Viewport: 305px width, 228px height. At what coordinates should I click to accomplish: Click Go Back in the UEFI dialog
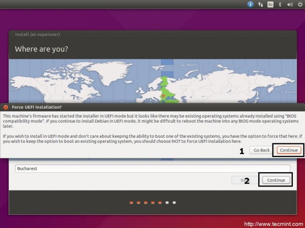pyautogui.click(x=261, y=150)
